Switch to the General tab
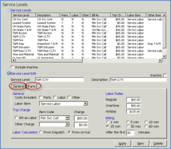171x149 pixels. 18,86
